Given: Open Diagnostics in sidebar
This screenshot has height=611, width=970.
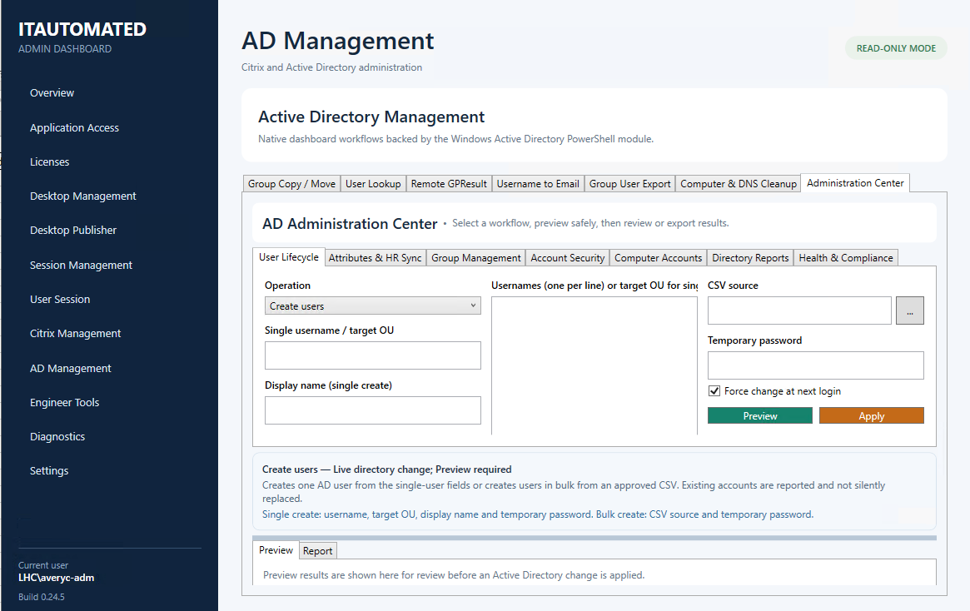Looking at the screenshot, I should point(57,436).
